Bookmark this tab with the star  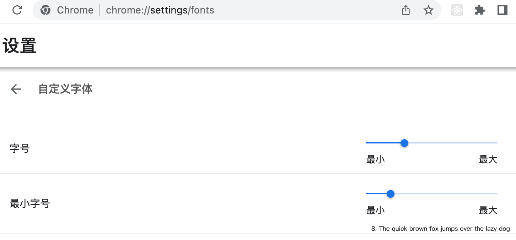pyautogui.click(x=429, y=10)
